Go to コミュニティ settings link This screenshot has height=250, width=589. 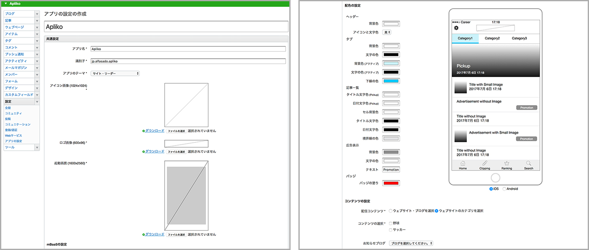click(x=13, y=113)
